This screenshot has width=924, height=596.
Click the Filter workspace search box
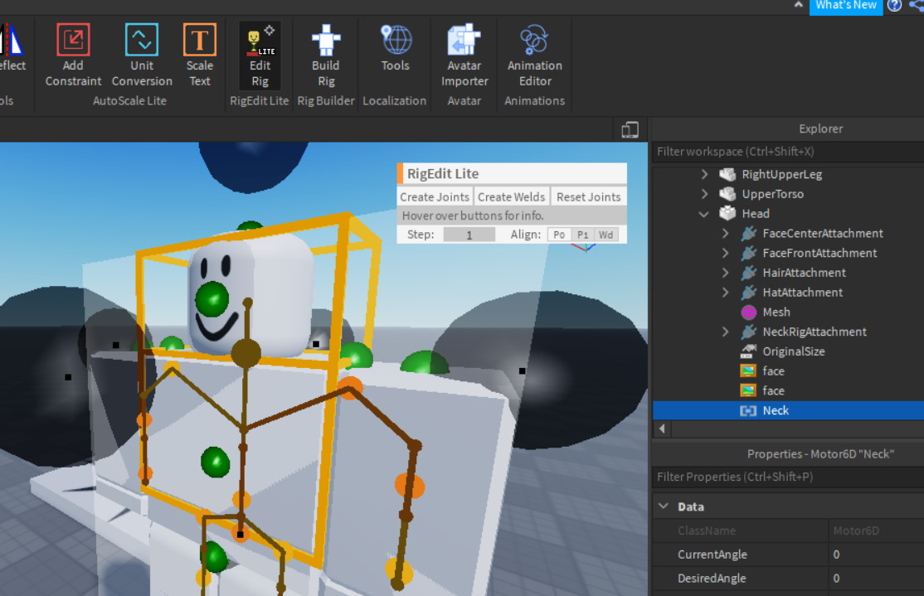click(x=788, y=152)
